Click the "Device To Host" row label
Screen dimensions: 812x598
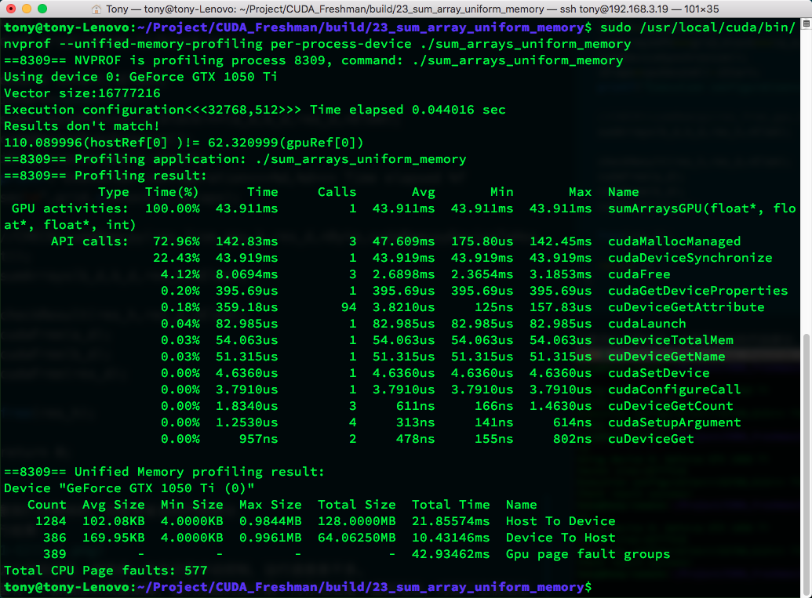560,538
